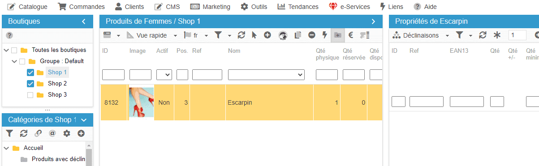The width and height of the screenshot is (539, 166).
Task: Collapse the Boutiques panel arrow
Action: click(x=83, y=21)
